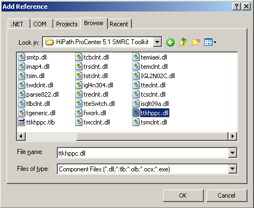
Task: Select file name isqlt09a.dll
Action: pos(155,104)
